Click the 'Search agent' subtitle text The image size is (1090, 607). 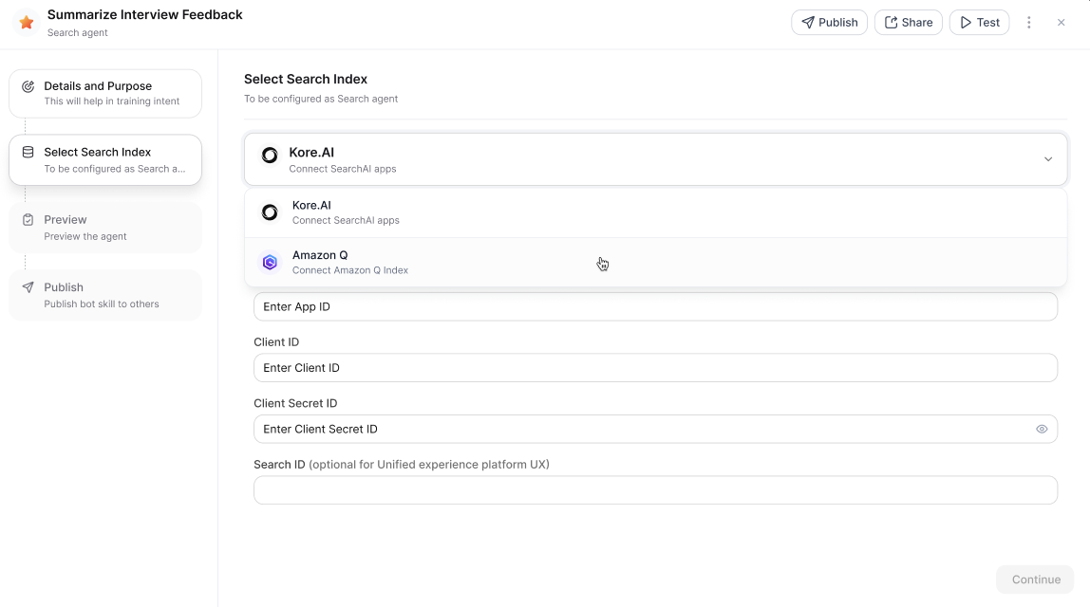tap(77, 32)
